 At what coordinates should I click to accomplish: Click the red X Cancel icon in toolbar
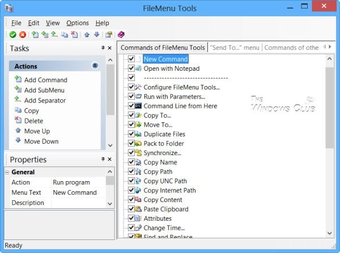click(23, 35)
